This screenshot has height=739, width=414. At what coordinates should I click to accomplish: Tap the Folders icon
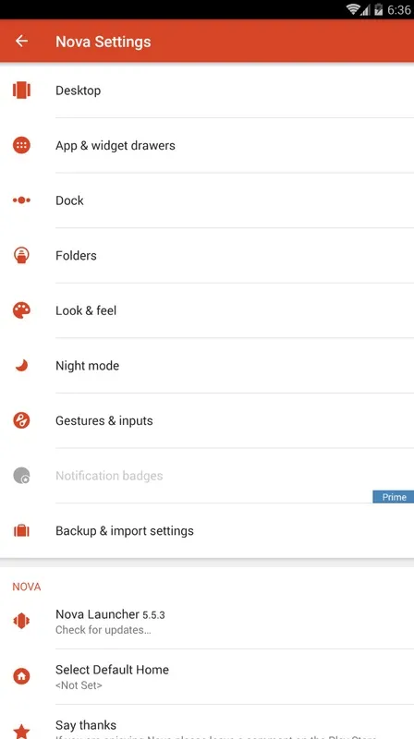(x=21, y=256)
